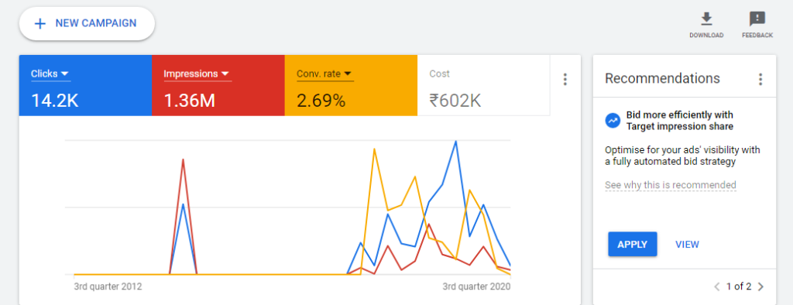Click the VIEW link

tap(688, 245)
